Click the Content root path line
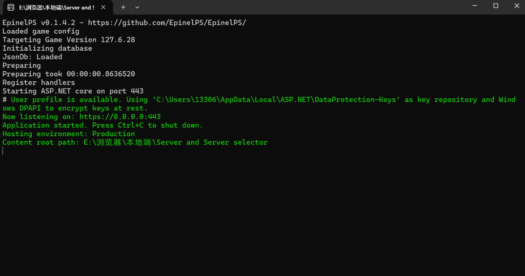 click(135, 142)
